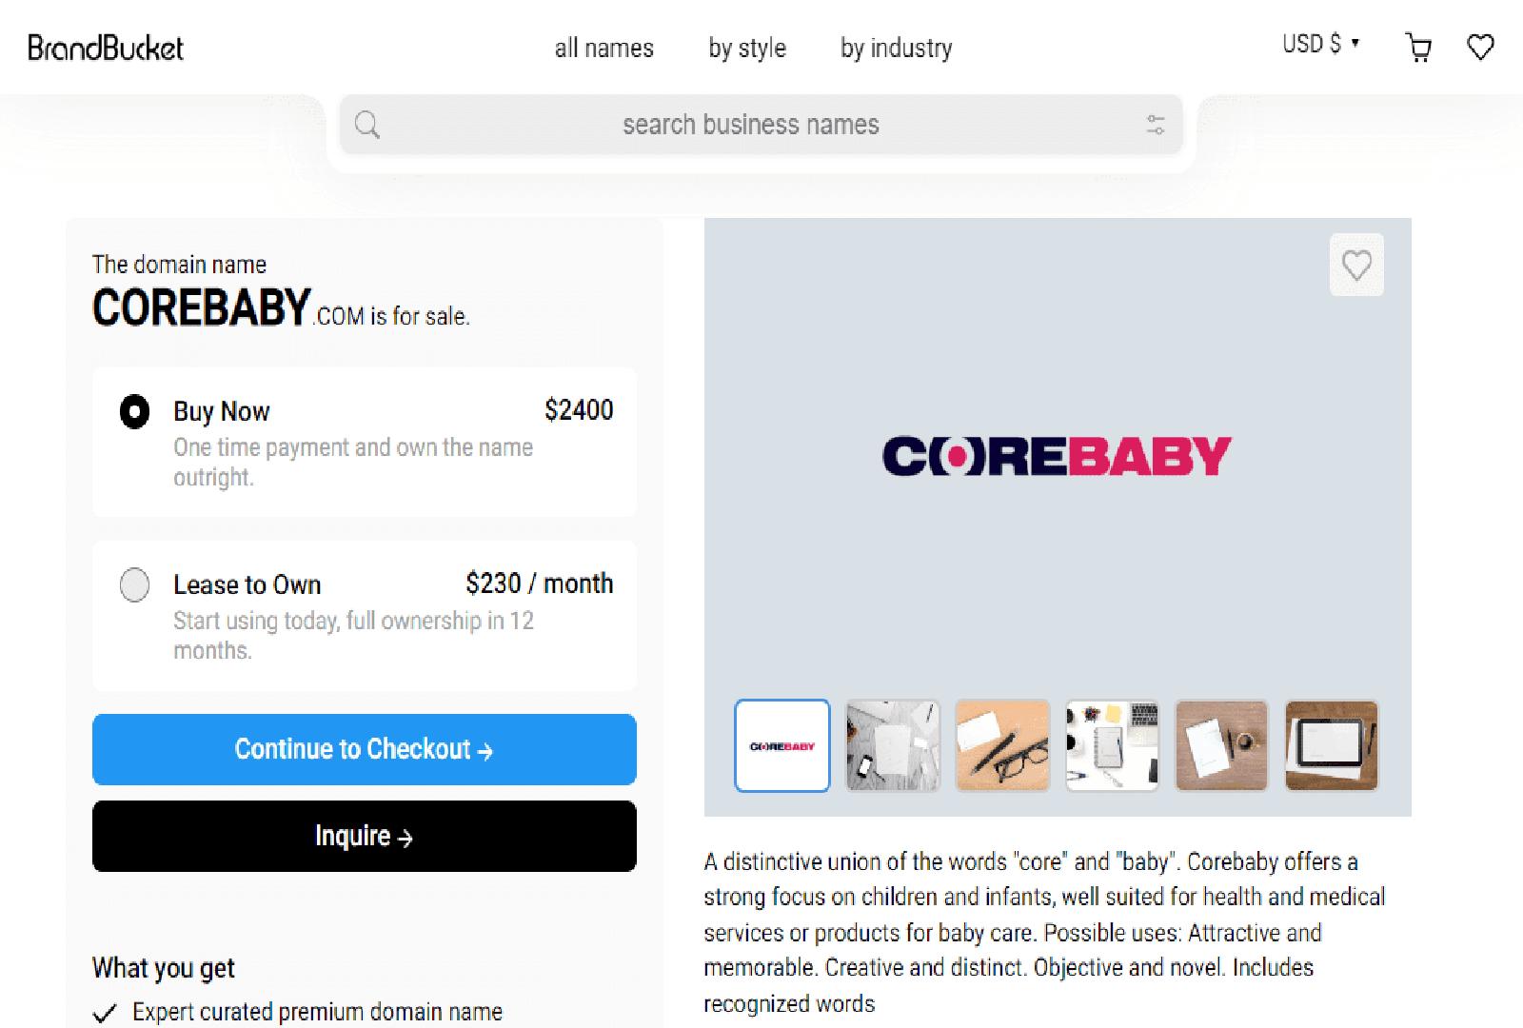
Task: Click the heart favorites icon in the header
Action: coord(1481,47)
